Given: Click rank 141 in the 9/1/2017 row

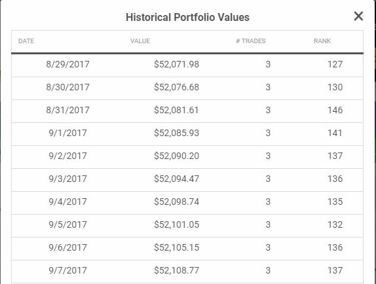Looking at the screenshot, I should [x=335, y=133].
